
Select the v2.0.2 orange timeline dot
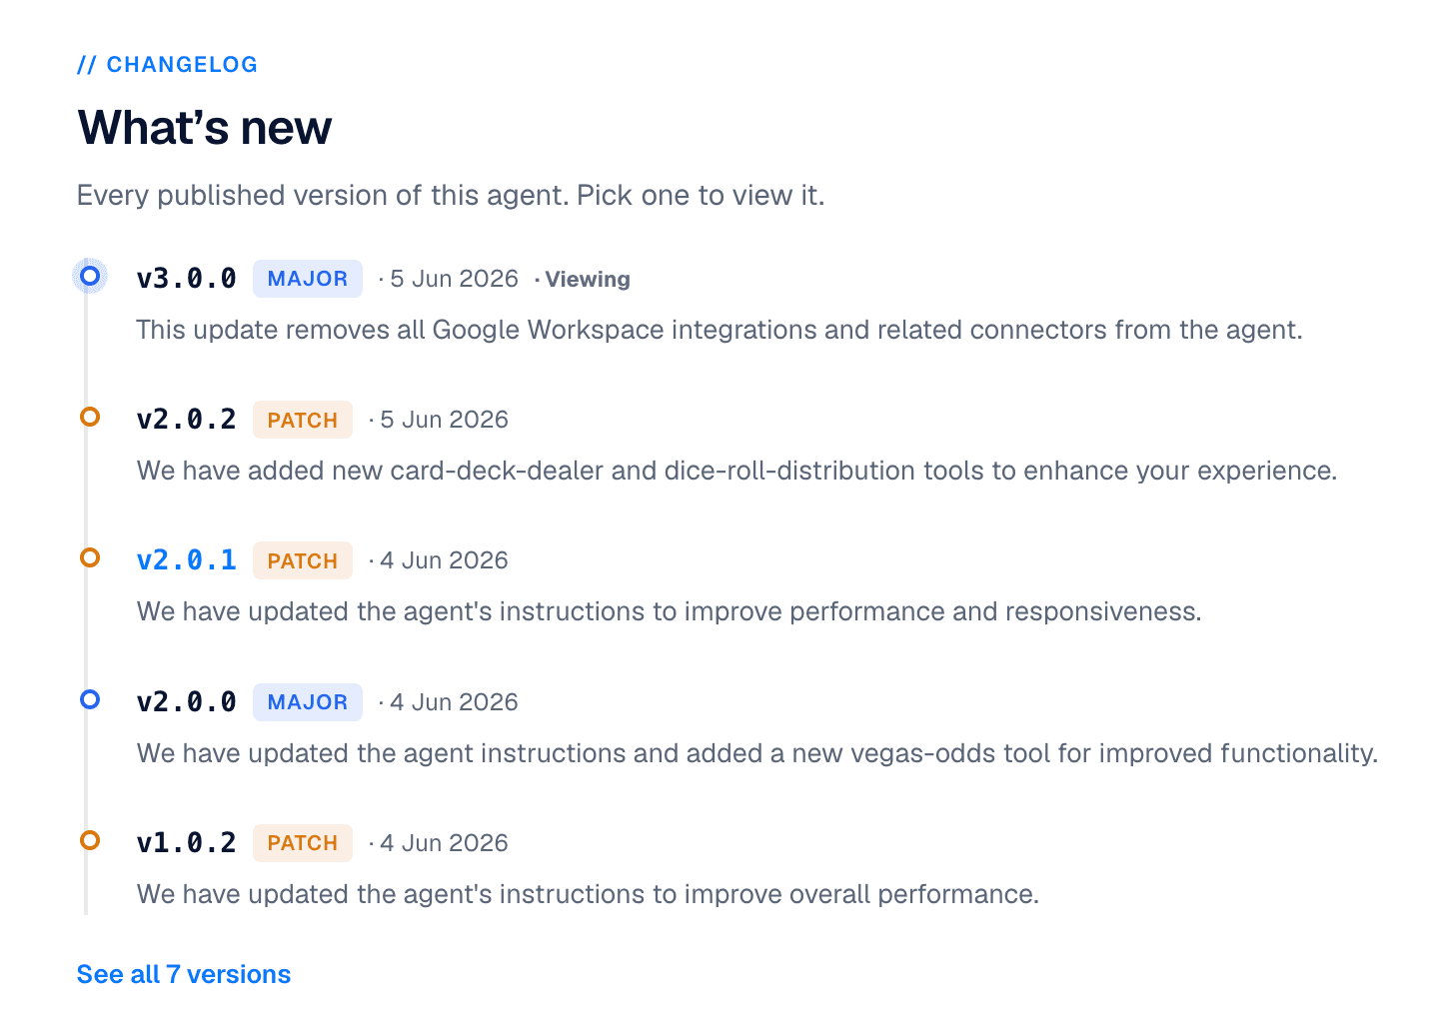tap(90, 417)
